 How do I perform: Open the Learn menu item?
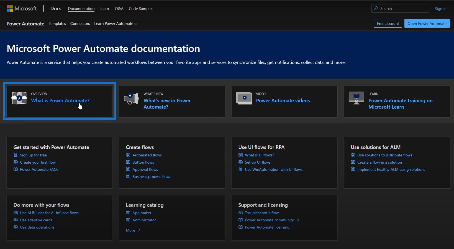(104, 9)
